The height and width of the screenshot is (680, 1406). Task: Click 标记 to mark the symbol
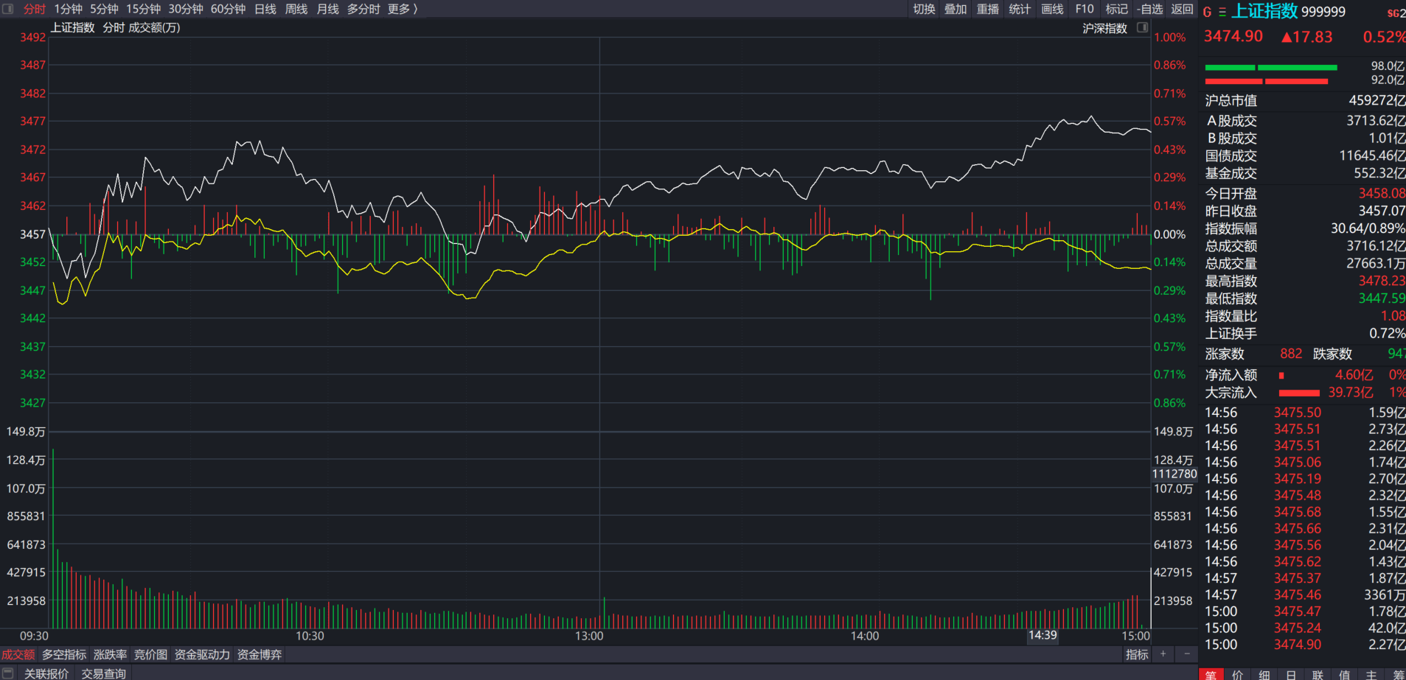pos(1117,9)
